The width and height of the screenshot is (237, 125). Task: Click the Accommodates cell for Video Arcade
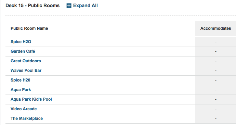point(216,109)
